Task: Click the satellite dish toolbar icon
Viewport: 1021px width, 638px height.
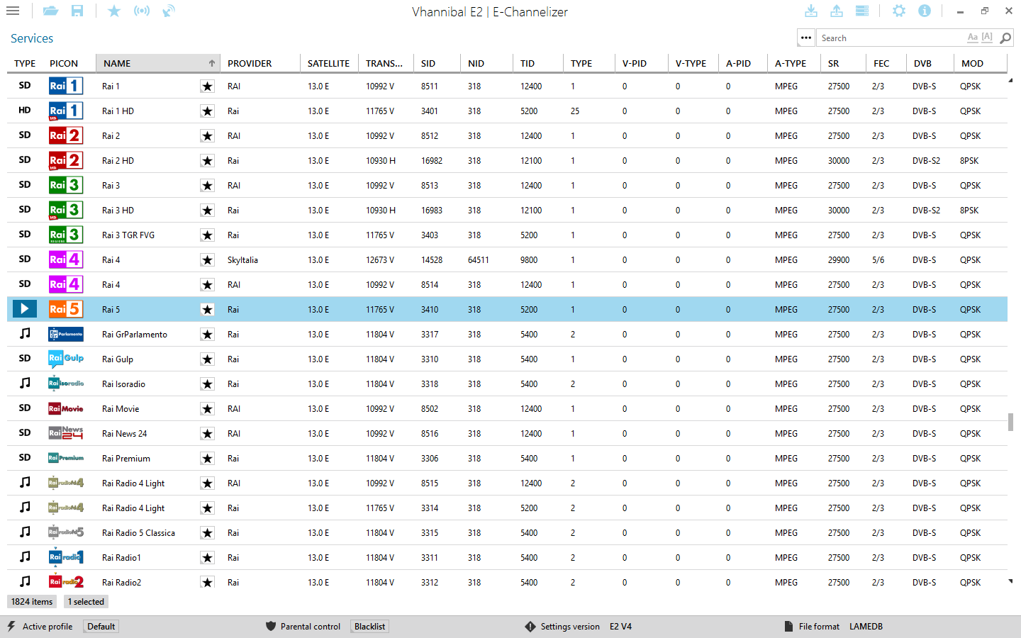Action: pyautogui.click(x=169, y=11)
